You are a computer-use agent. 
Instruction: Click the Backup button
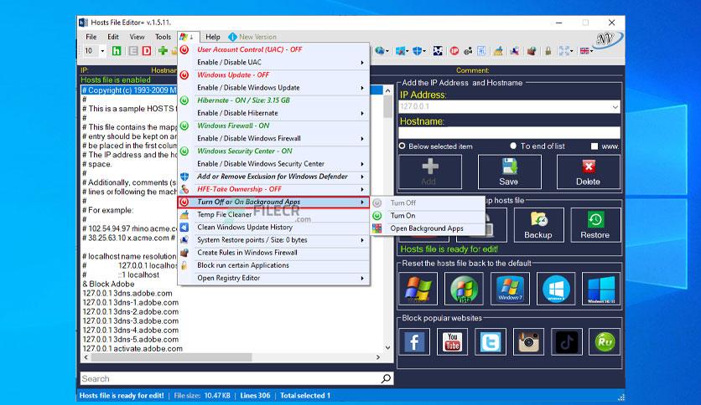click(538, 225)
